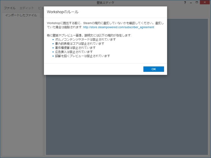Click the help question mark icon

[x=185, y=3]
